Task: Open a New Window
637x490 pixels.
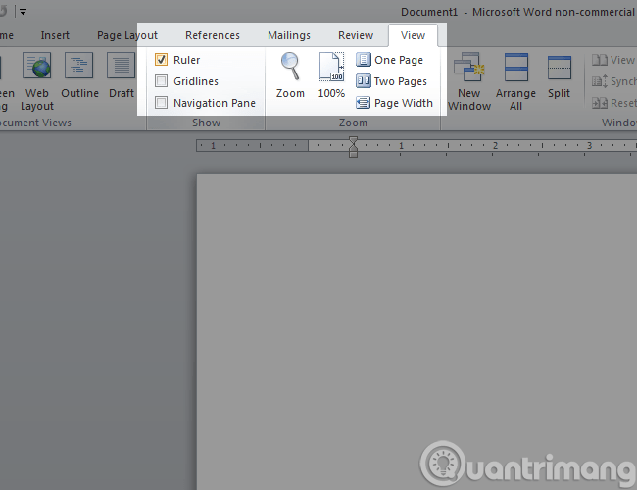Action: (x=469, y=81)
